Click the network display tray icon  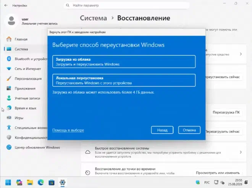click(x=216, y=182)
